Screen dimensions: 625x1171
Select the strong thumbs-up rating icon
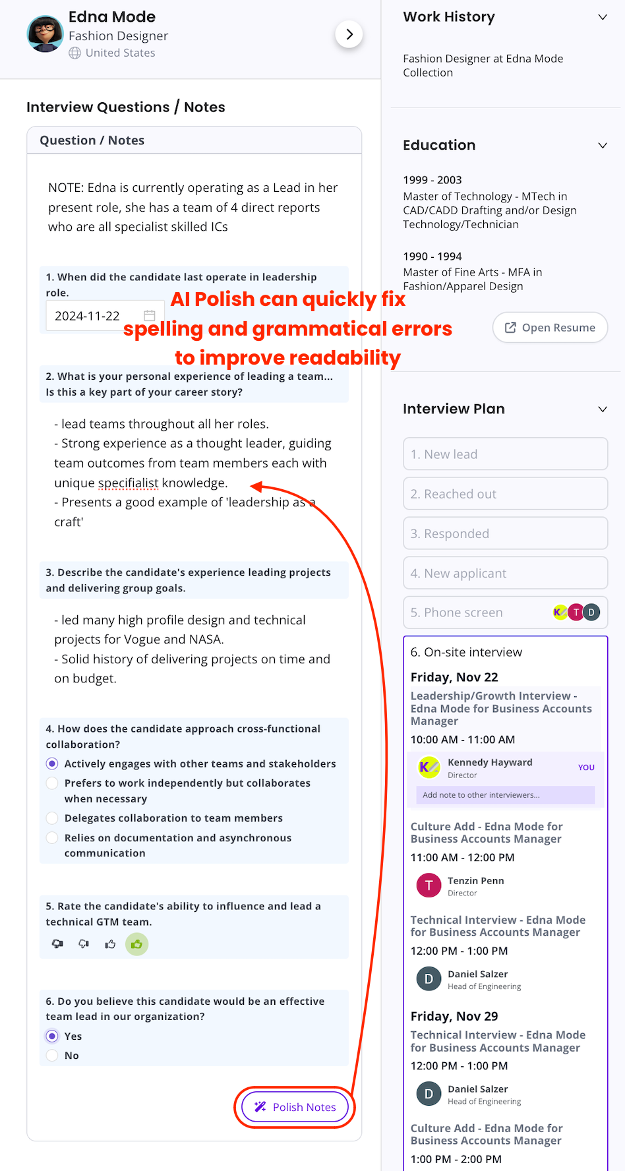[136, 944]
